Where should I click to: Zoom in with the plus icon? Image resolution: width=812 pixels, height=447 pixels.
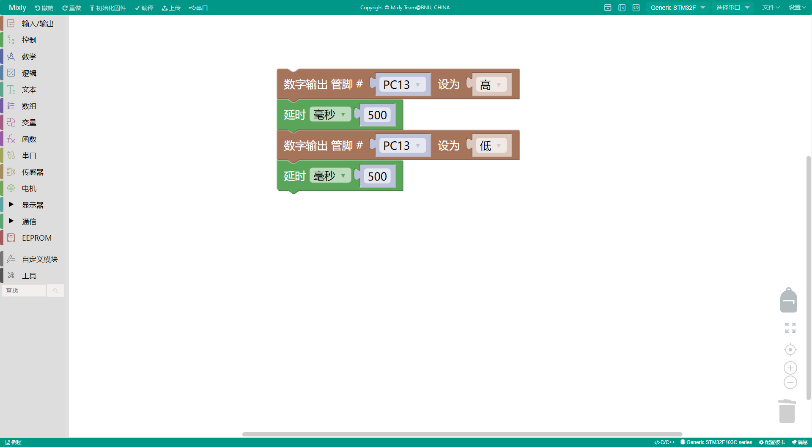click(790, 368)
